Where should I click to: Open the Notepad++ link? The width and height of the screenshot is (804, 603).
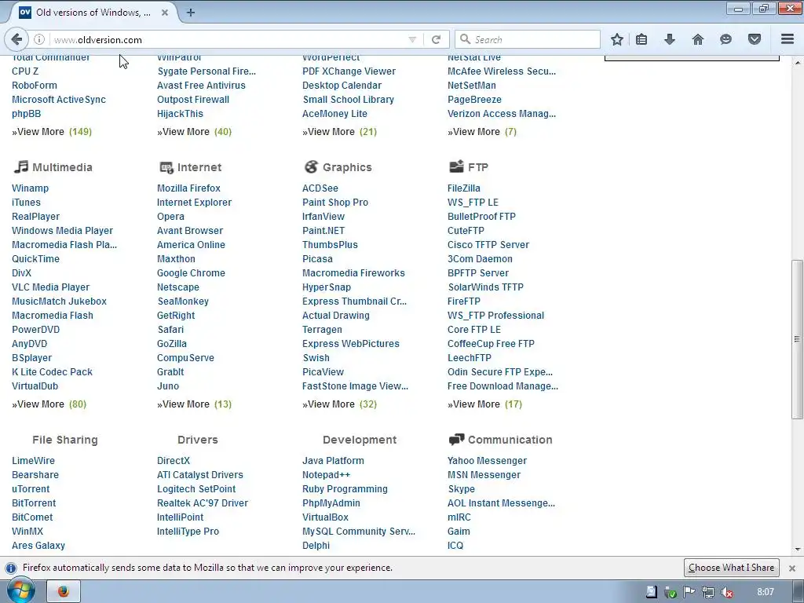pos(326,475)
